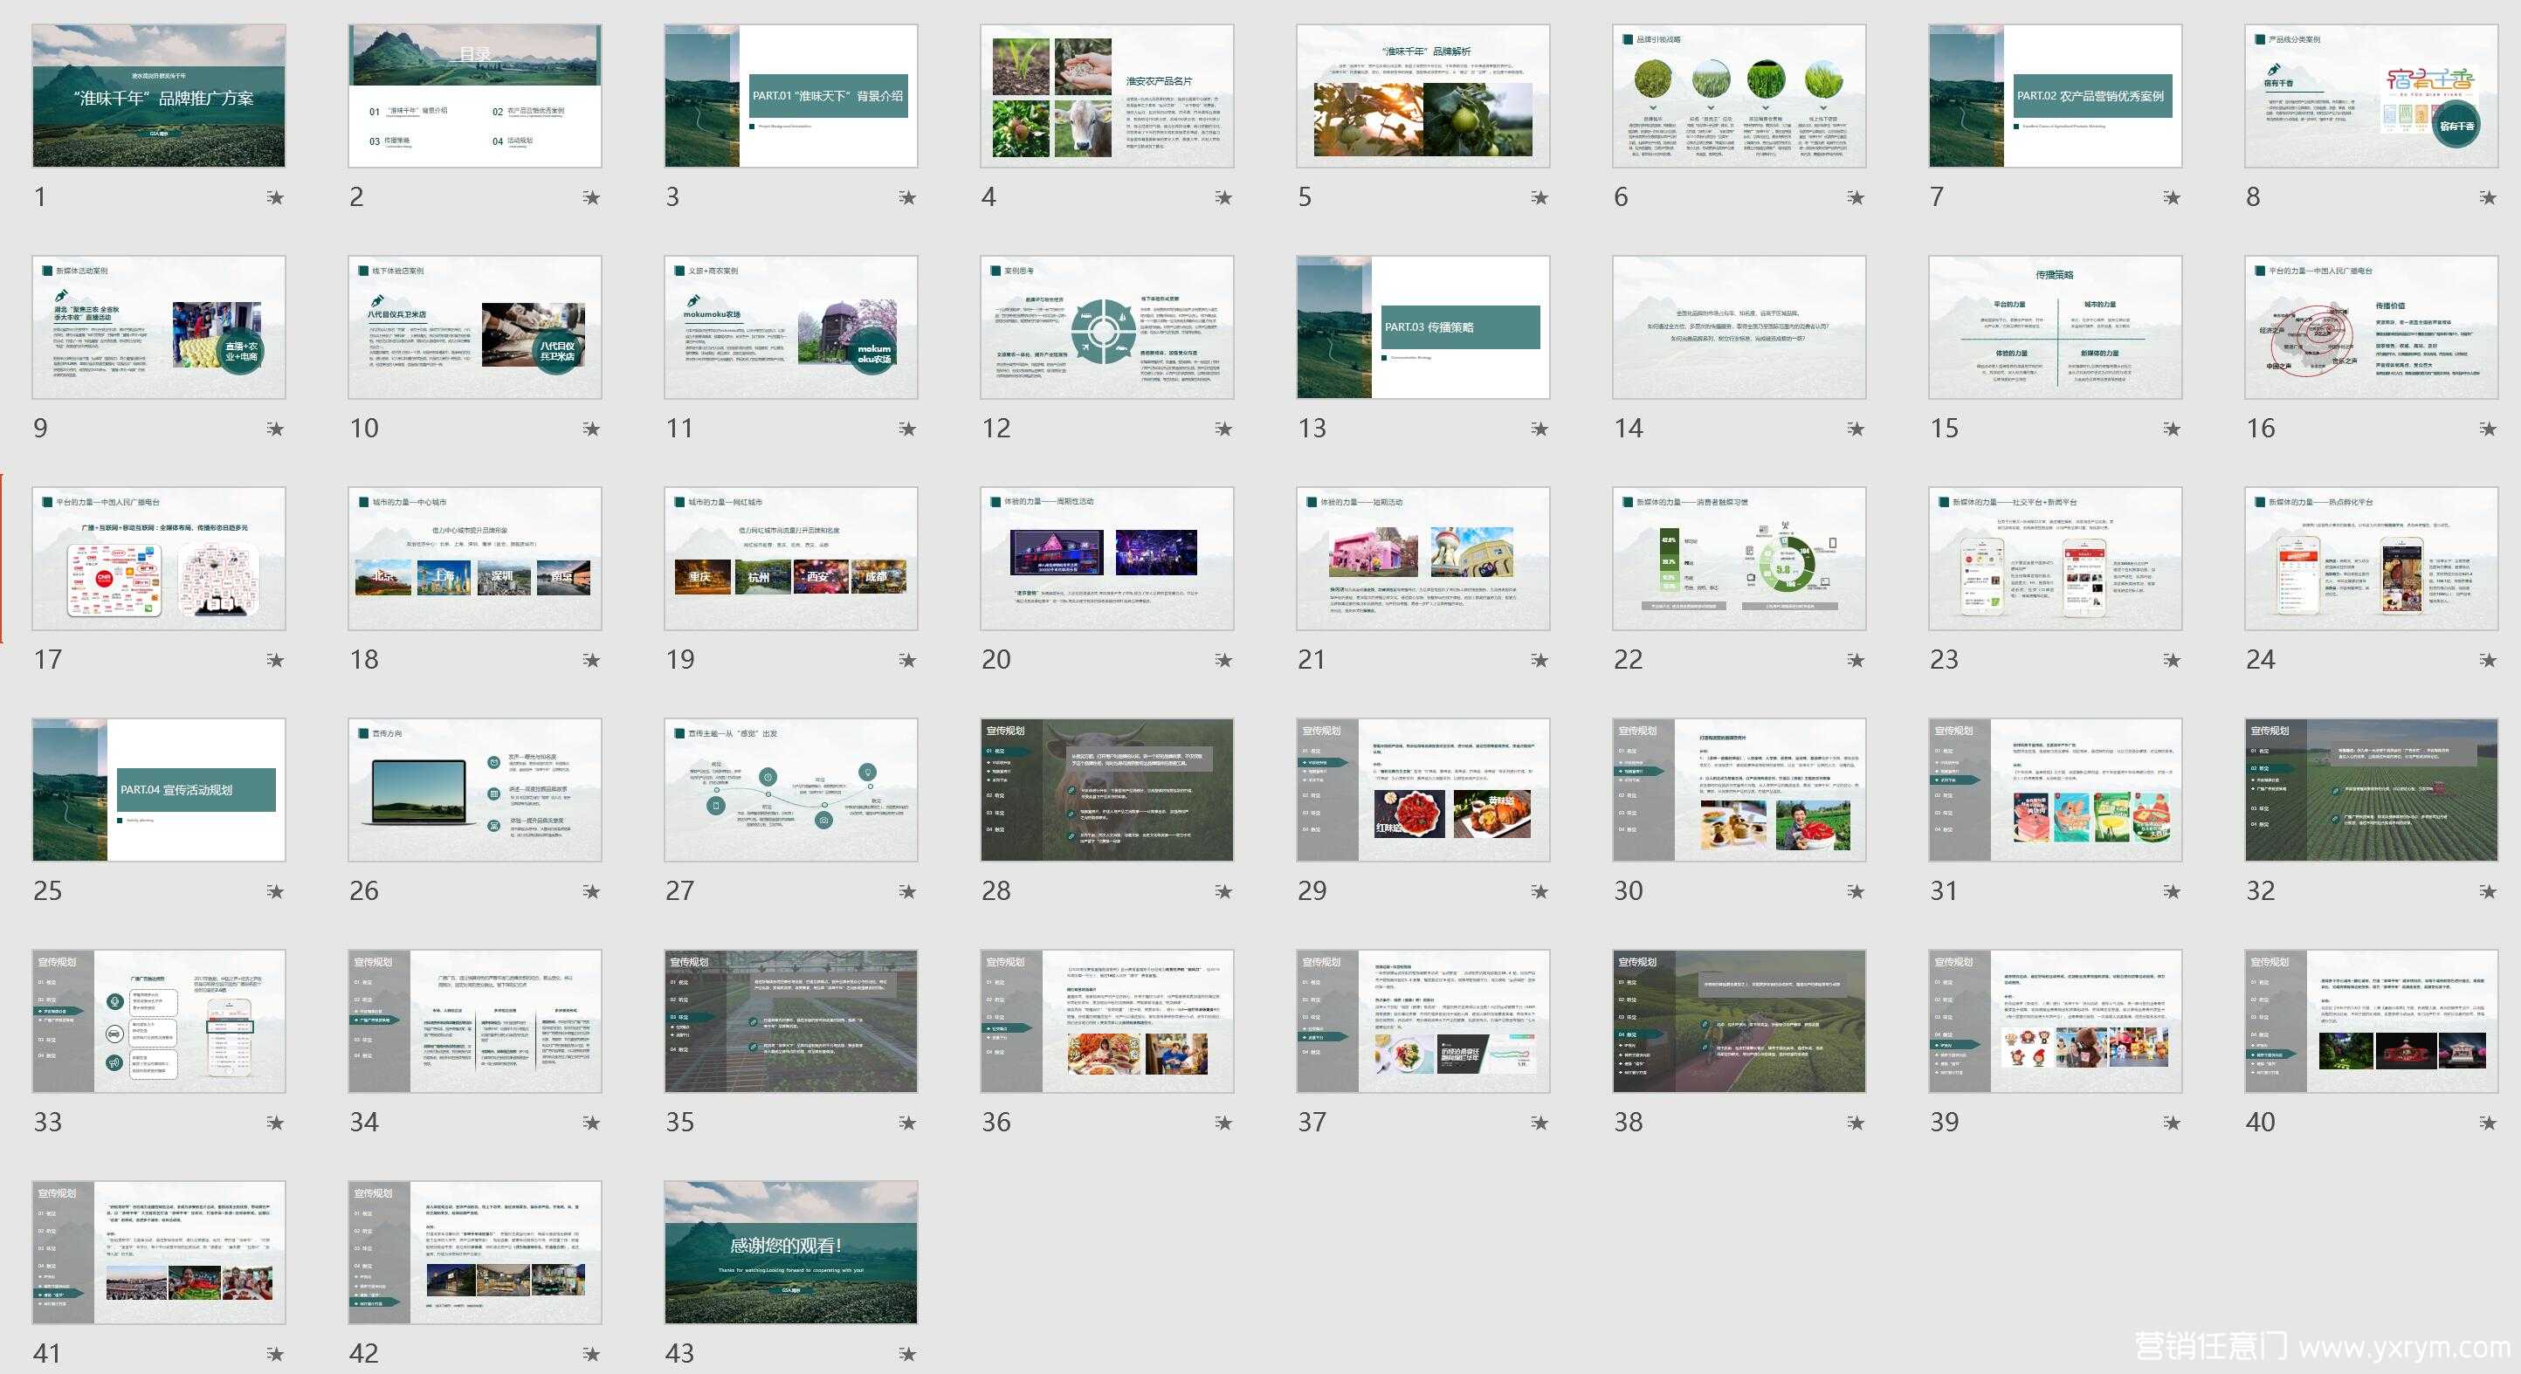Select slide 26 laptop image thumbnail
Image resolution: width=2521 pixels, height=1374 pixels.
point(475,790)
